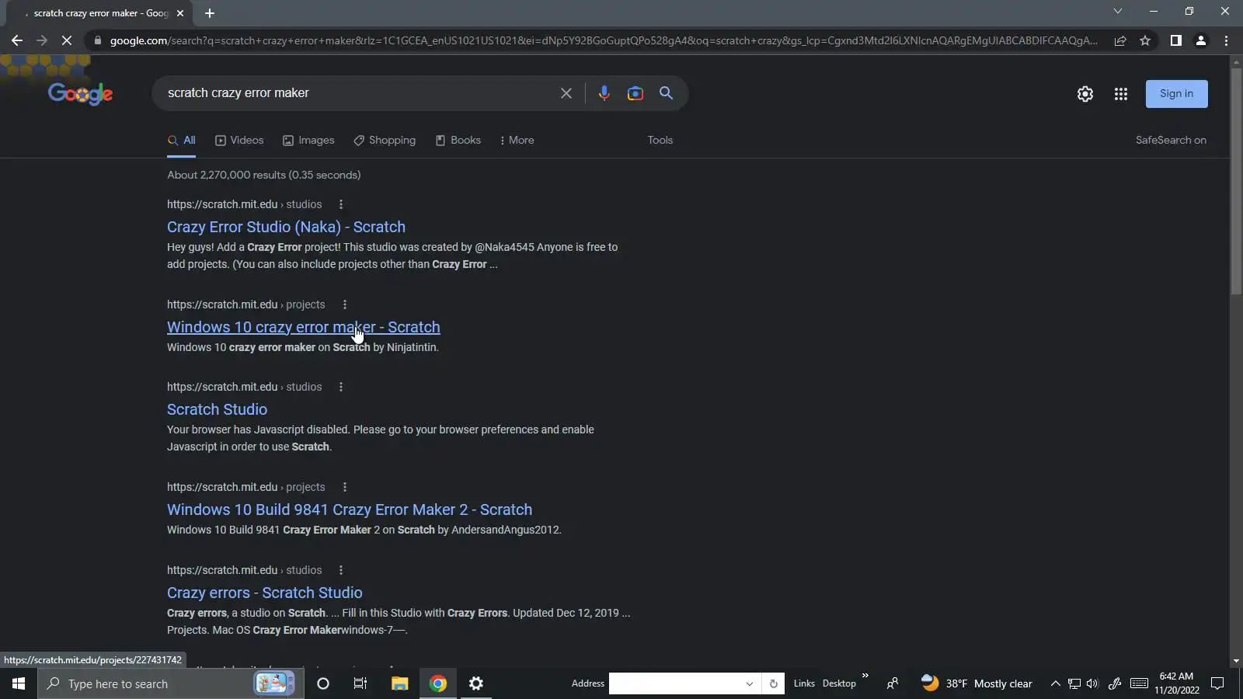1243x699 pixels.
Task: Open the Chrome side panel
Action: [1176, 40]
